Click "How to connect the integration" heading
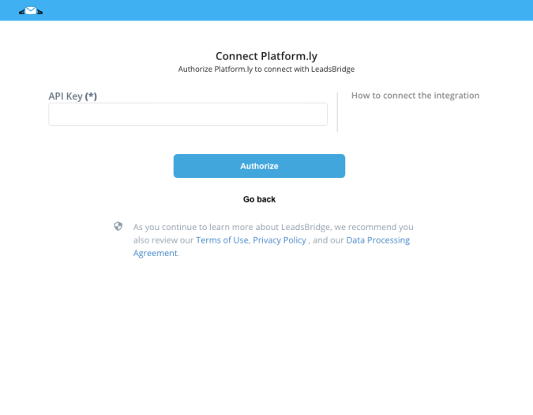This screenshot has height=415, width=533. pos(415,96)
